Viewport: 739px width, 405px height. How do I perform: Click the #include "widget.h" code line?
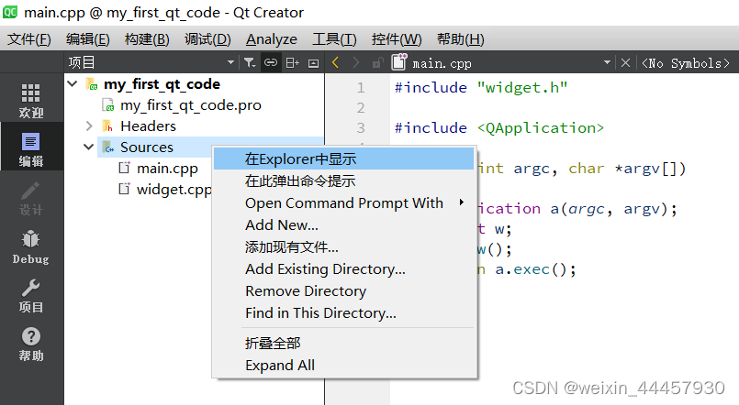(481, 87)
